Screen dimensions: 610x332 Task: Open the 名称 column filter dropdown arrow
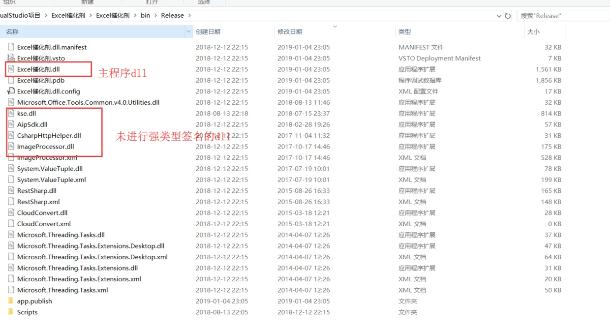pyautogui.click(x=188, y=31)
